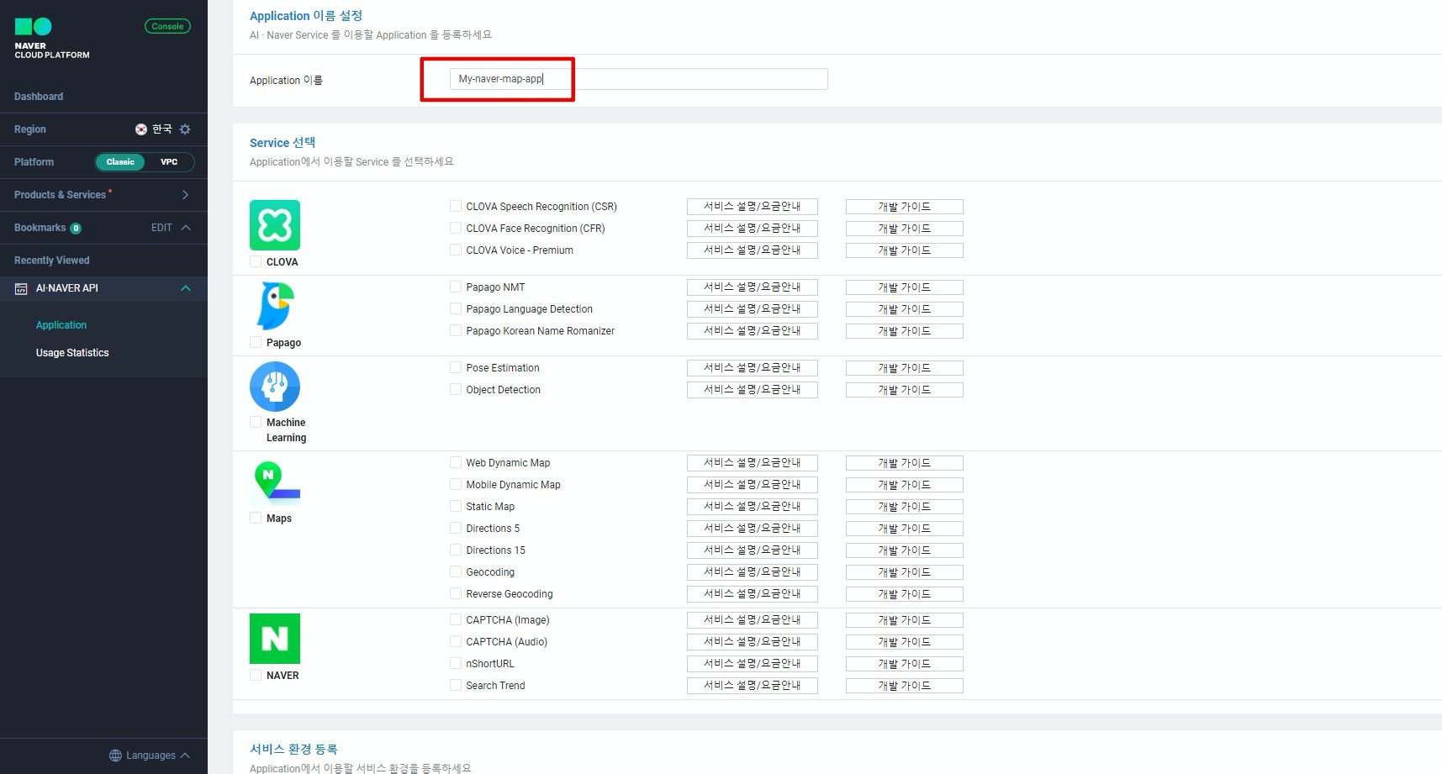
Task: Click the Korea flag region icon
Action: (x=141, y=129)
